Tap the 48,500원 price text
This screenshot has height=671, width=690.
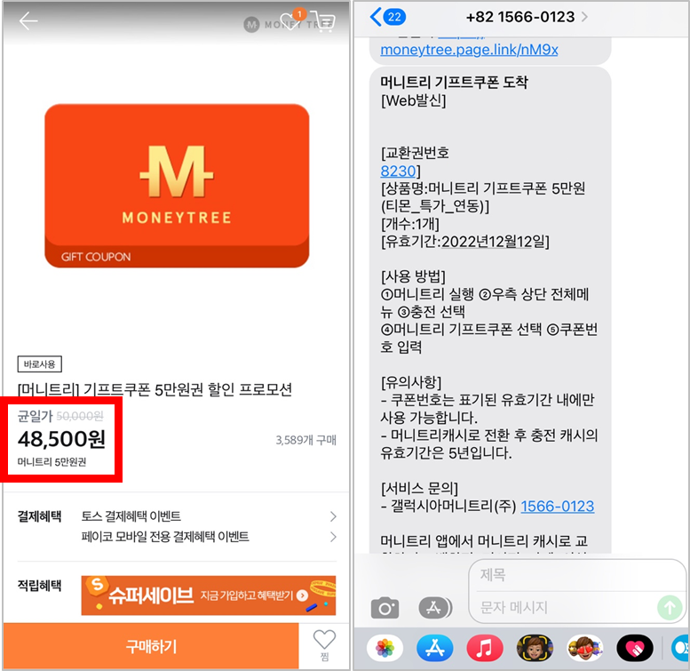click(x=61, y=439)
